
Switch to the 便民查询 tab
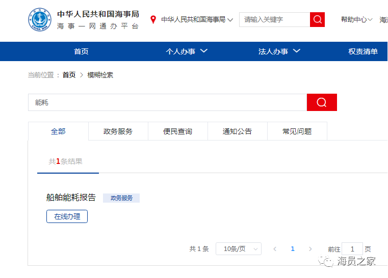pos(177,131)
